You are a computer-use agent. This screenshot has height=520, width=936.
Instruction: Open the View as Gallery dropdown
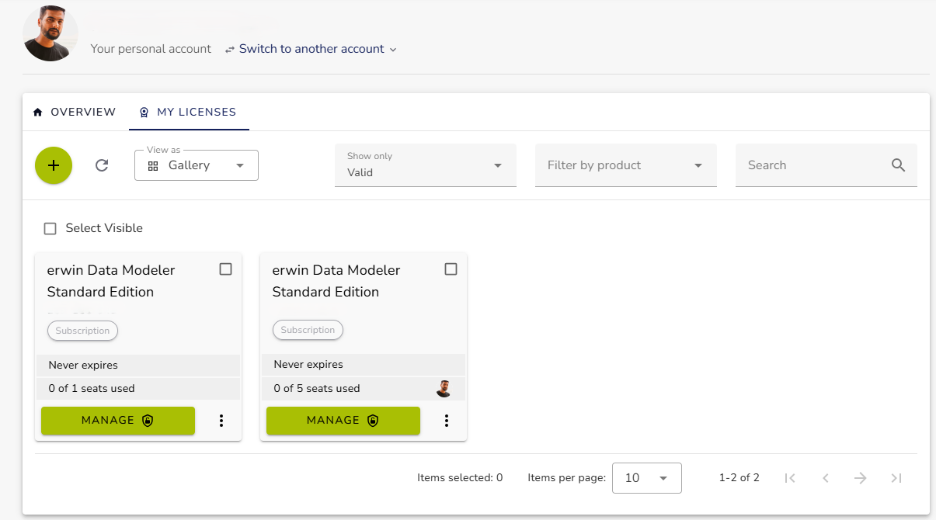point(197,165)
